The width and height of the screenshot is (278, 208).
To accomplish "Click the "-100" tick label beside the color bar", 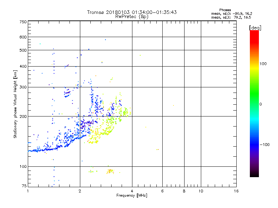I will (264, 145).
